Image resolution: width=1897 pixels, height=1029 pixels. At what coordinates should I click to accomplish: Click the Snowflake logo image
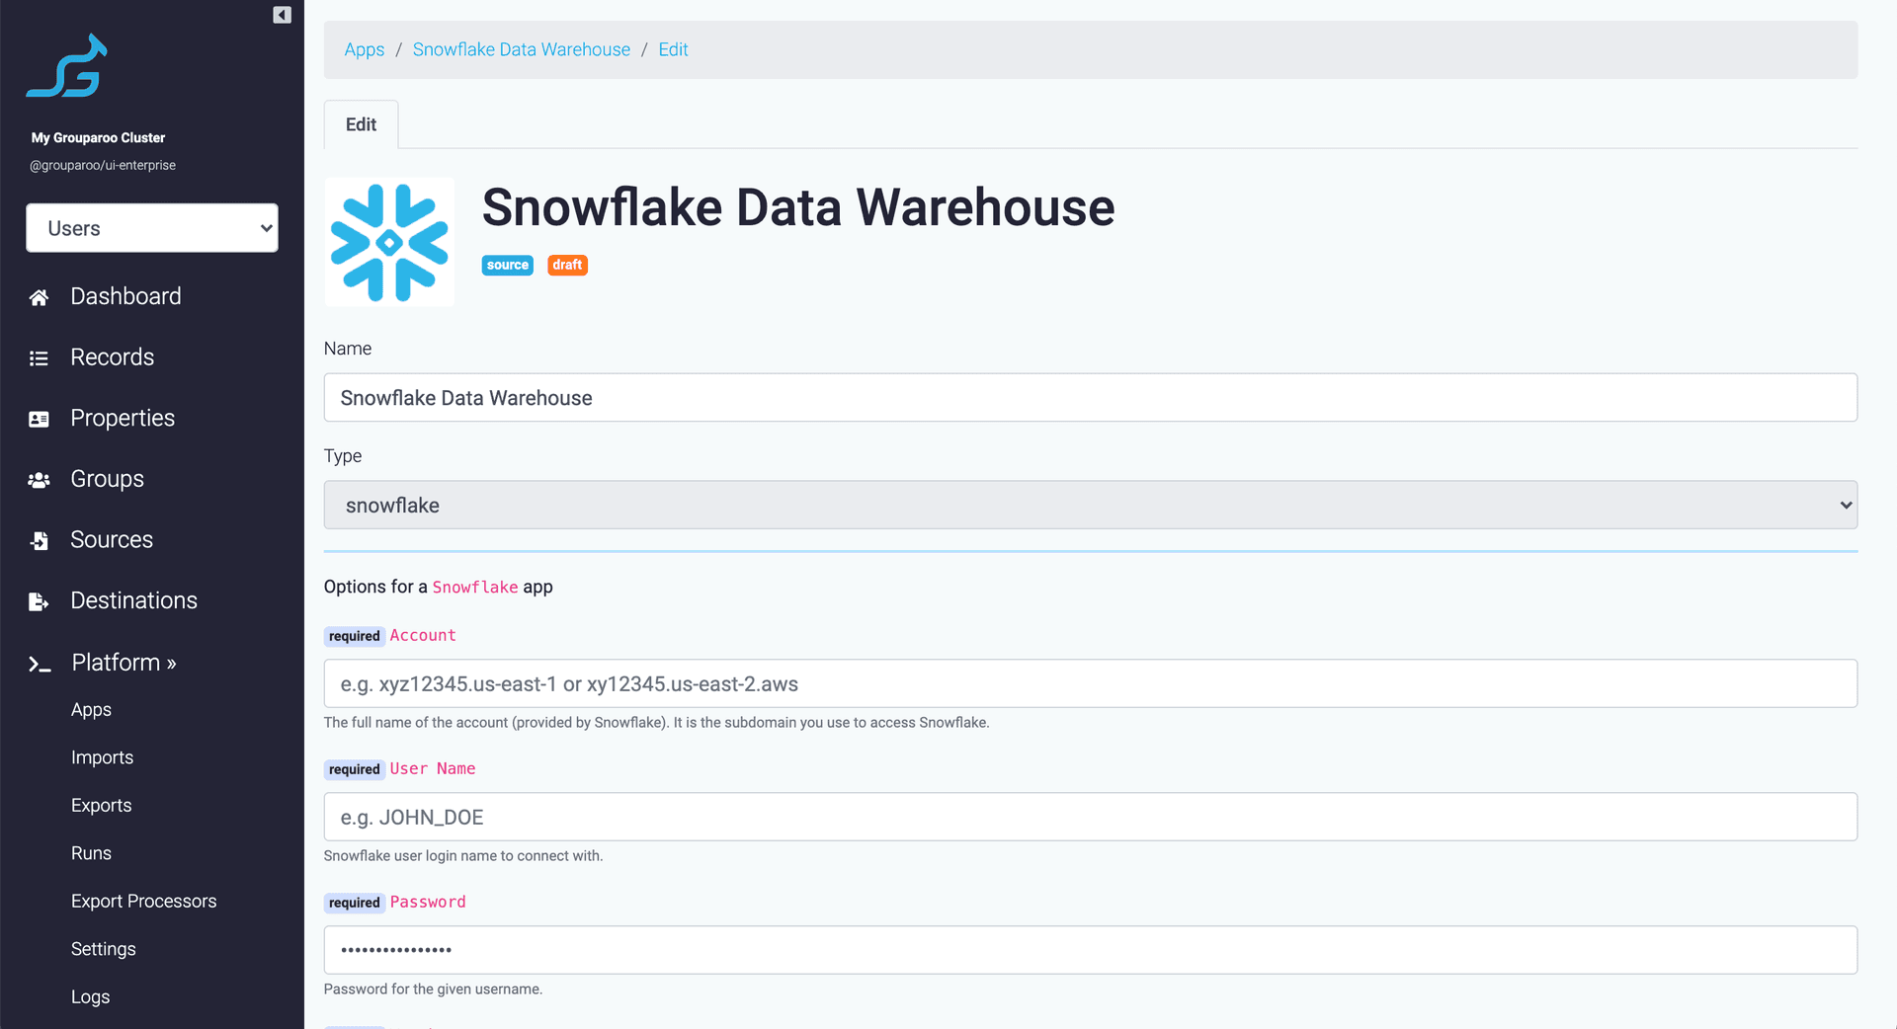tap(389, 242)
